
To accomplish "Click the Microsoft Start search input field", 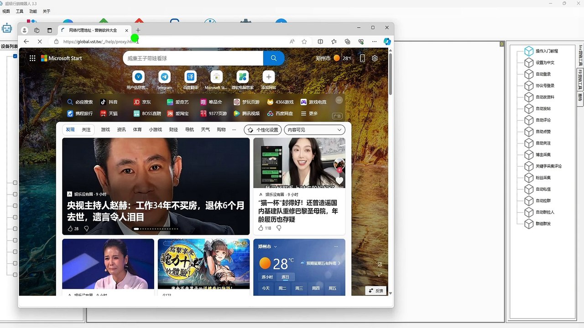I will (x=193, y=58).
